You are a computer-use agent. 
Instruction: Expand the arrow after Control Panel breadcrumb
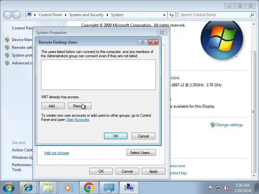click(66, 15)
